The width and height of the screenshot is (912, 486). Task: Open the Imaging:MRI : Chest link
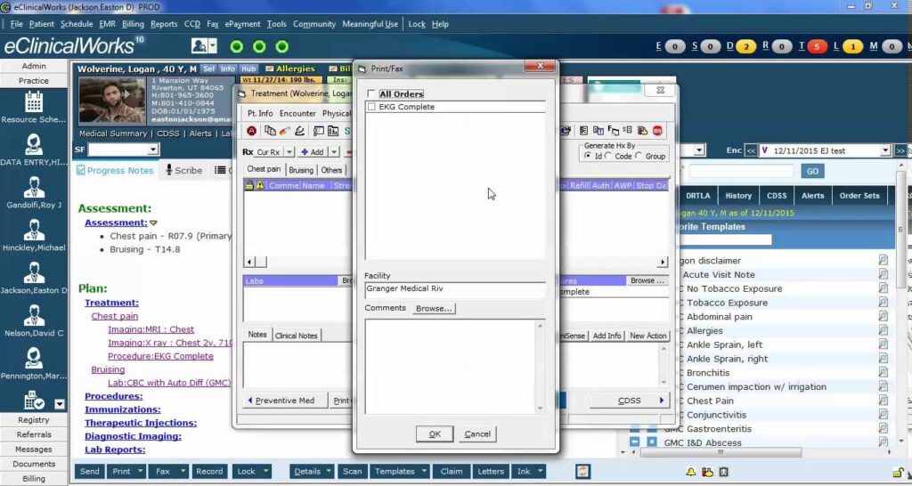(151, 329)
